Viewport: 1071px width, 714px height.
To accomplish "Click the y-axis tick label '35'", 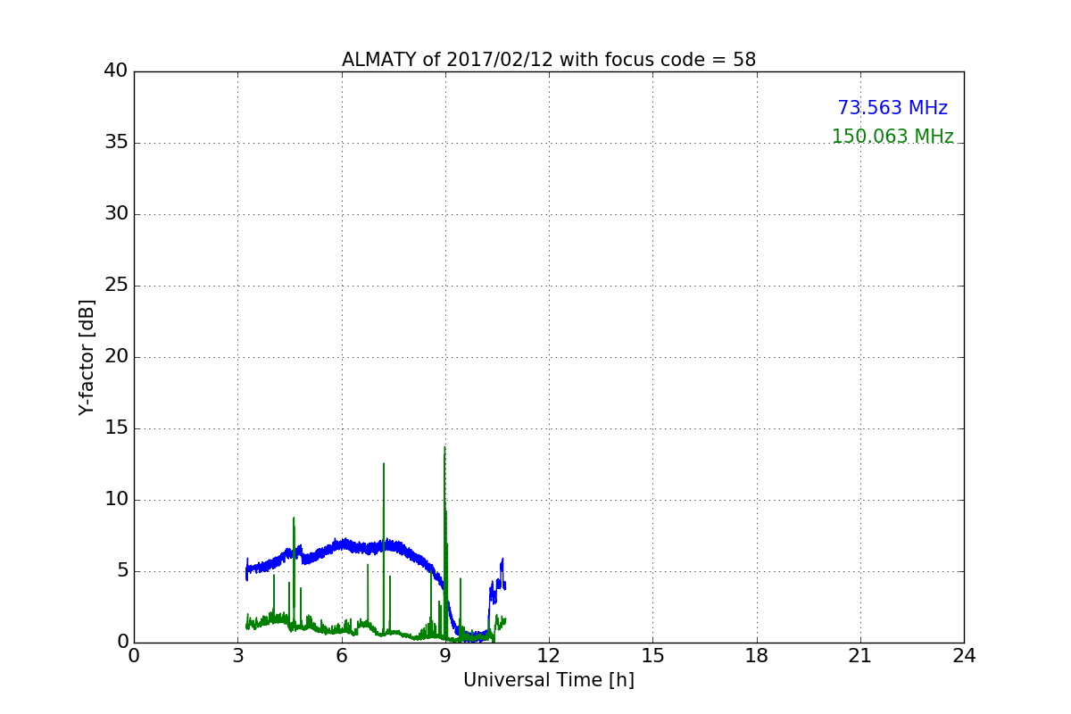I will pyautogui.click(x=116, y=143).
